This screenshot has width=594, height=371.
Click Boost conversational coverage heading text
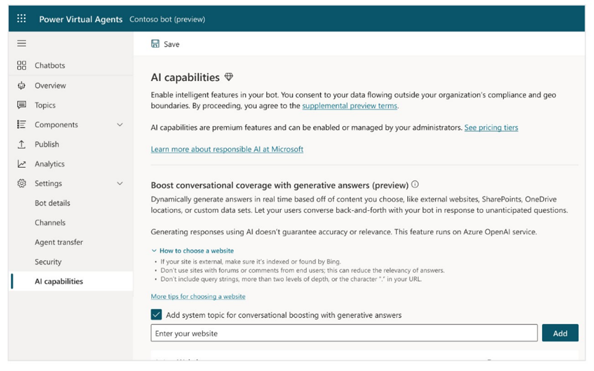tap(280, 185)
